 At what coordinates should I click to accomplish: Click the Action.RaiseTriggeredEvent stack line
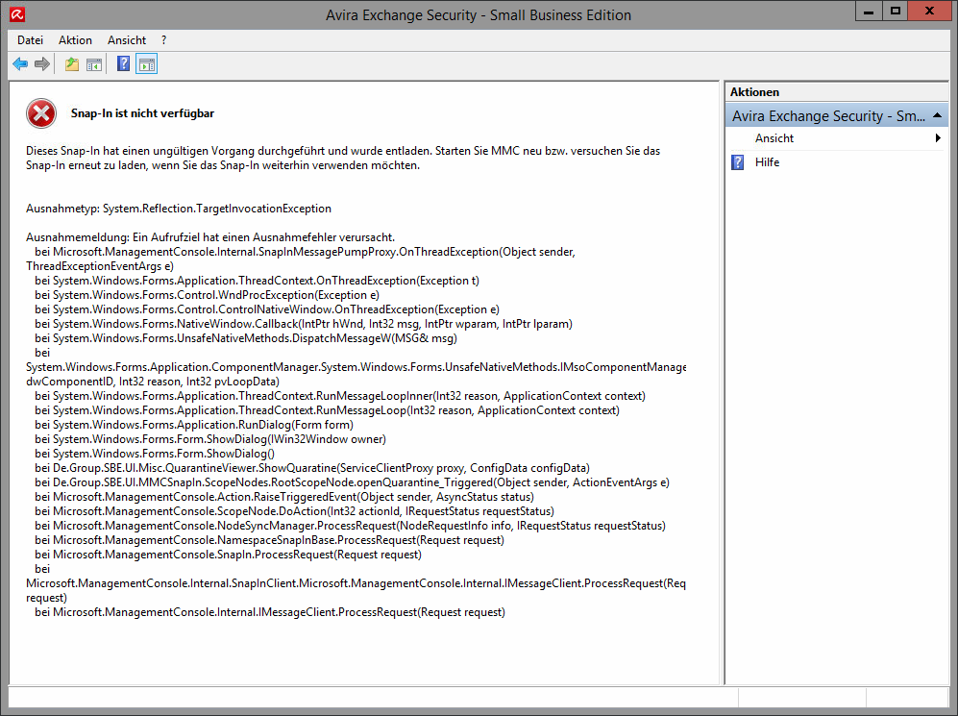(284, 497)
